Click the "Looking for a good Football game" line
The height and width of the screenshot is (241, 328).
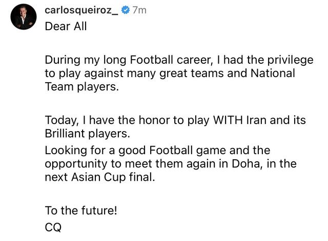point(157,151)
